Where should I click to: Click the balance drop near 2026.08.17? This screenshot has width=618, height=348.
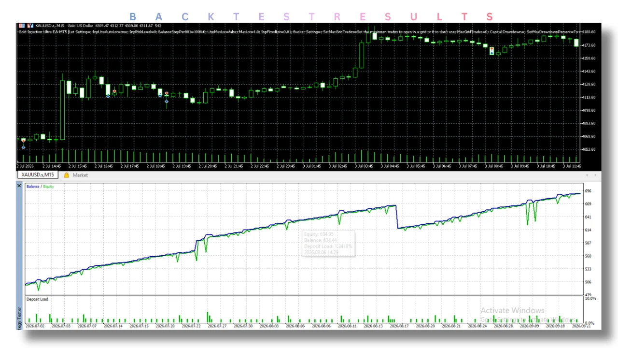[x=397, y=217]
